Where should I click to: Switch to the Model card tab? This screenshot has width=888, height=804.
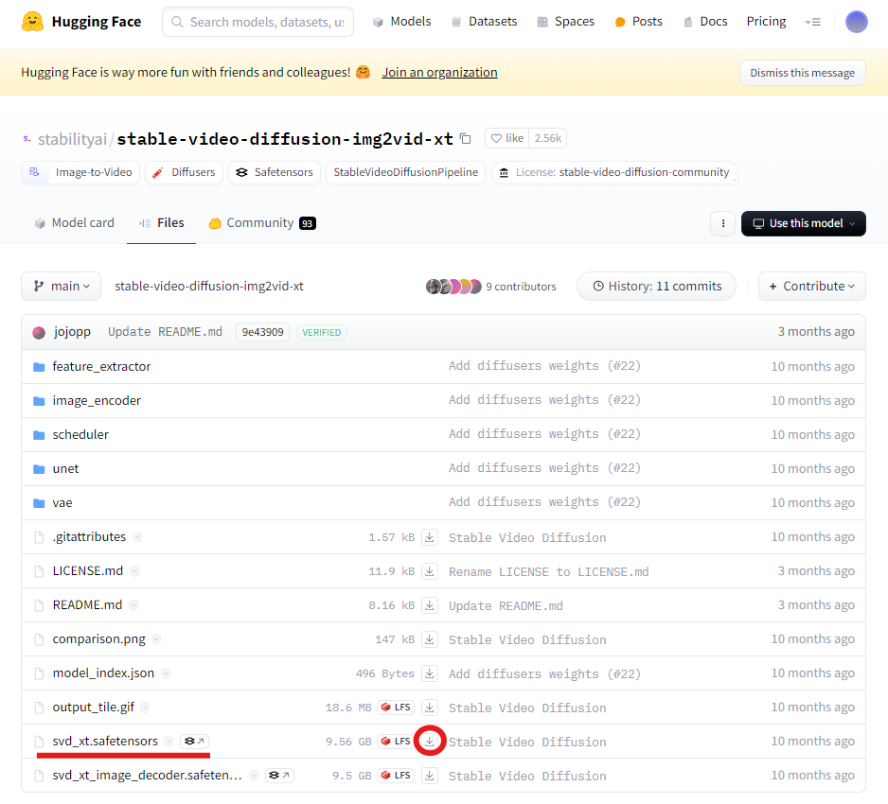(74, 223)
